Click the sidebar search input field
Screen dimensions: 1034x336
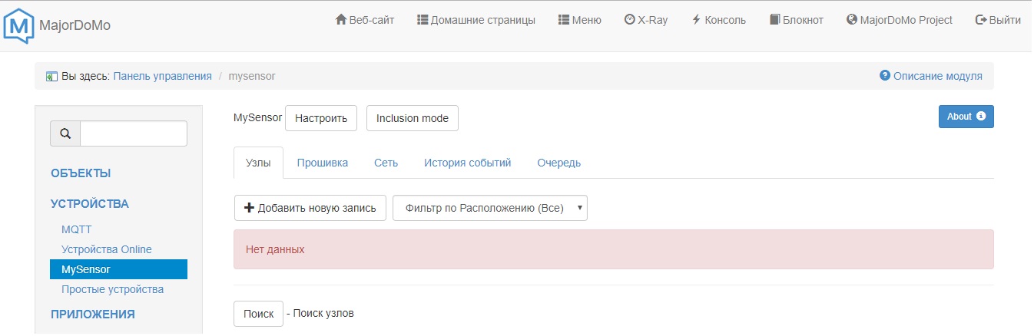(x=134, y=133)
